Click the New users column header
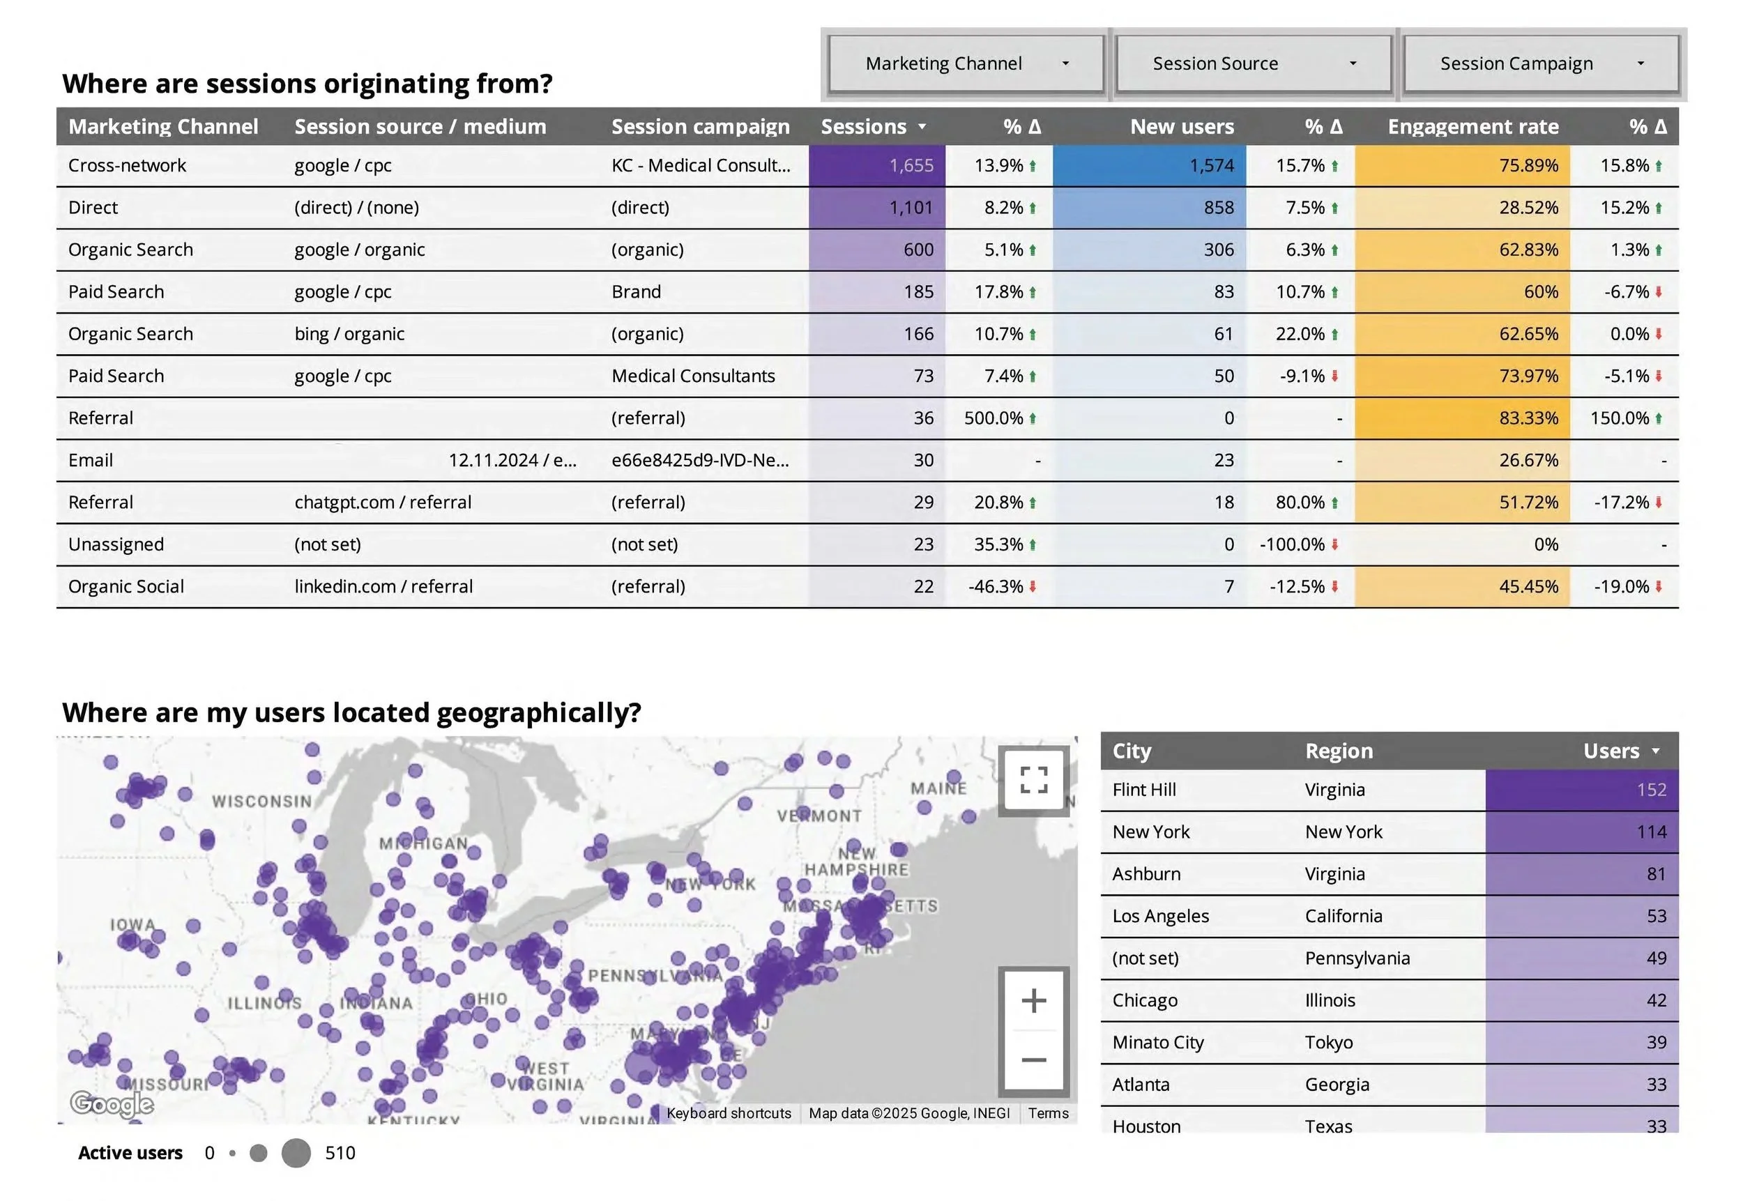This screenshot has width=1743, height=1201. coord(1182,126)
